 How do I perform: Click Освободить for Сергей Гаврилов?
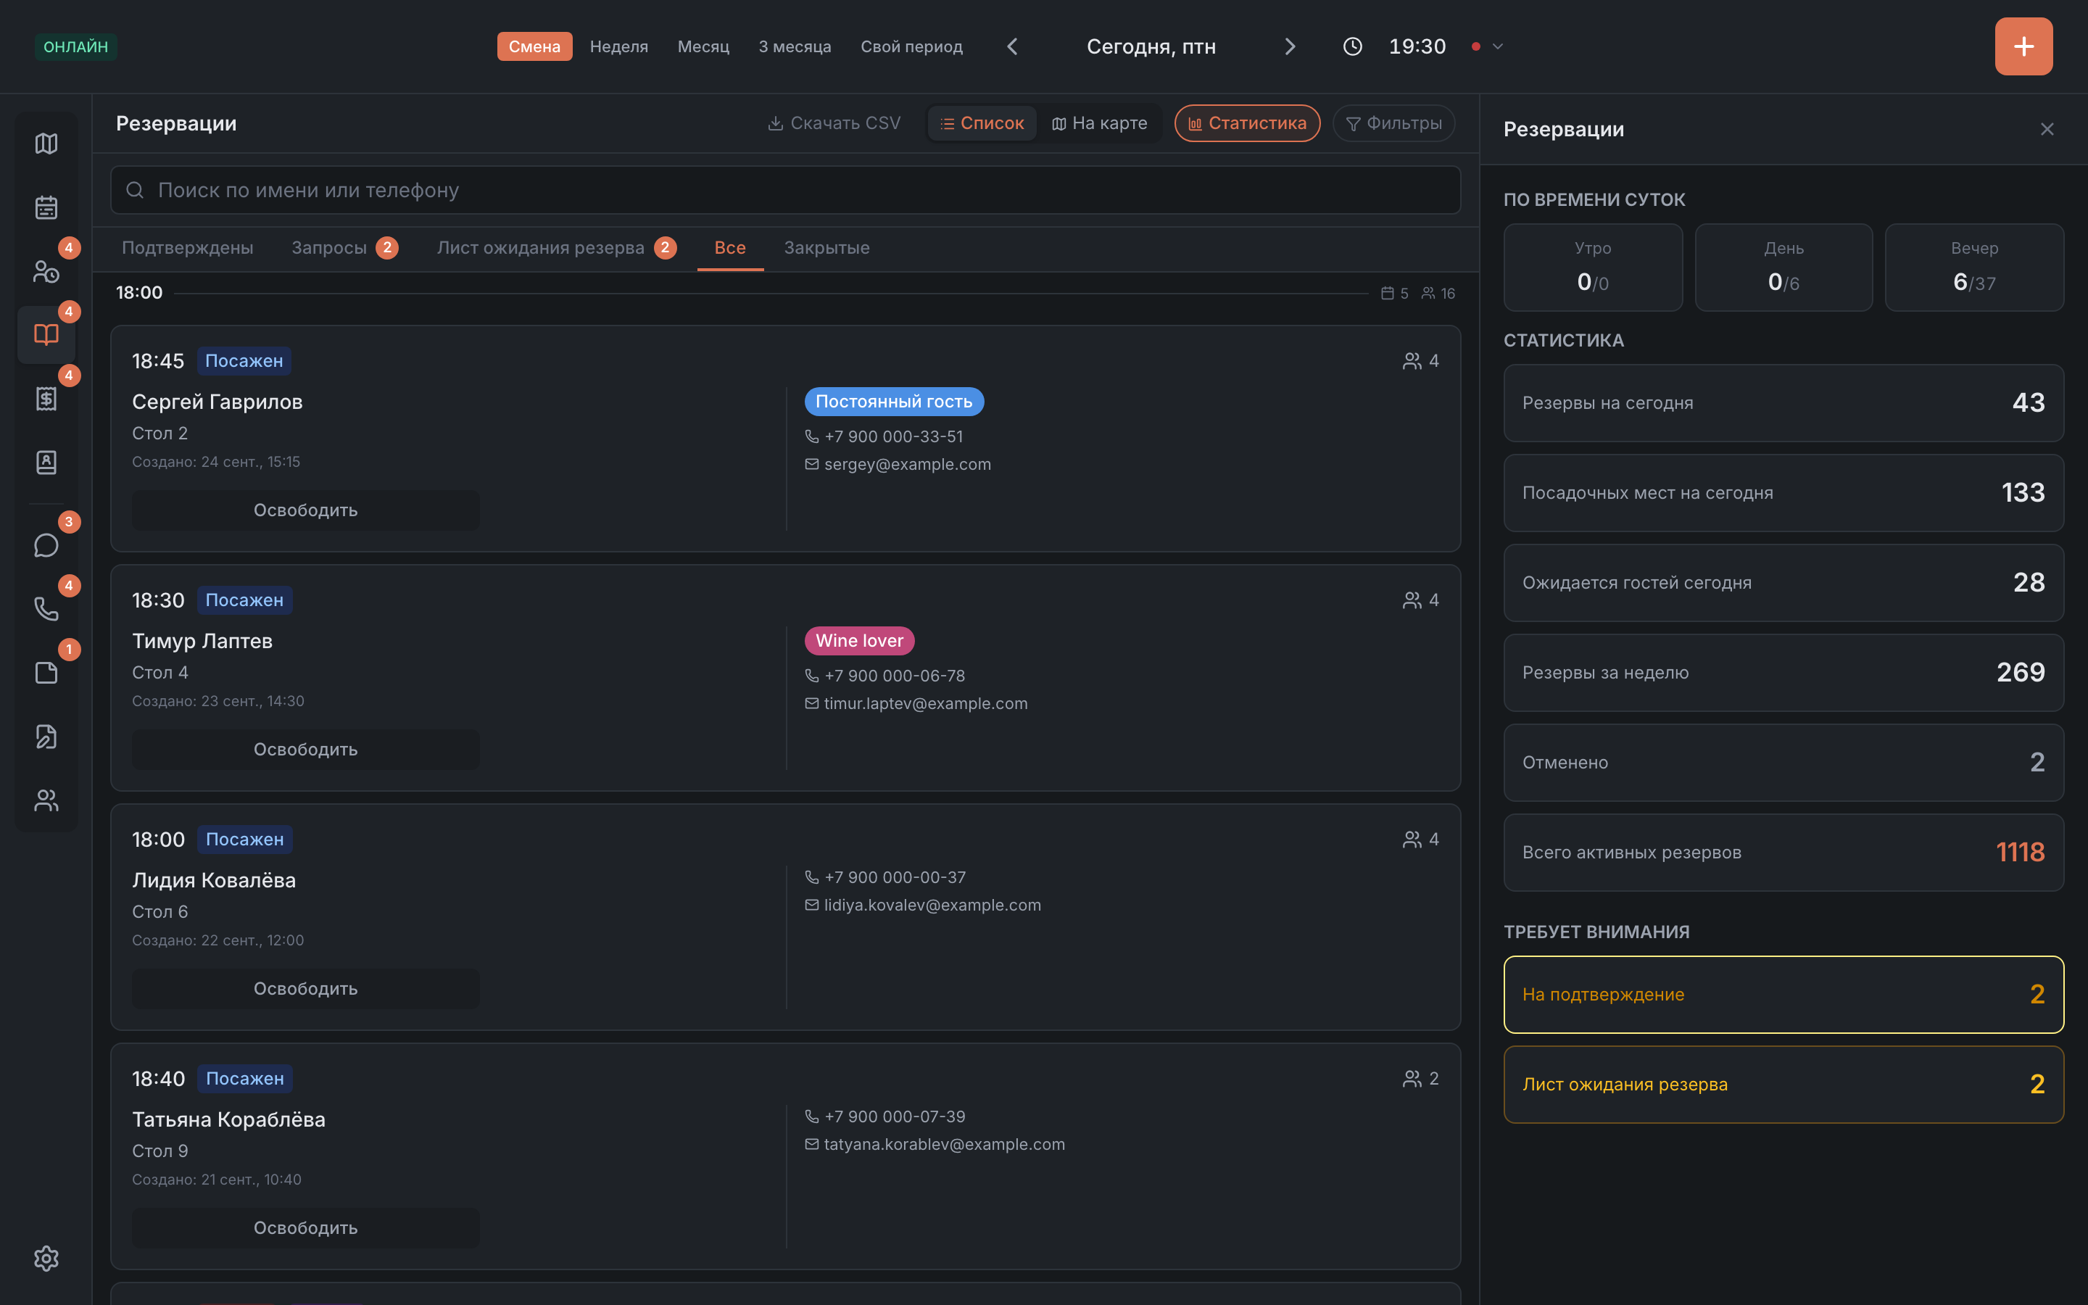point(305,510)
